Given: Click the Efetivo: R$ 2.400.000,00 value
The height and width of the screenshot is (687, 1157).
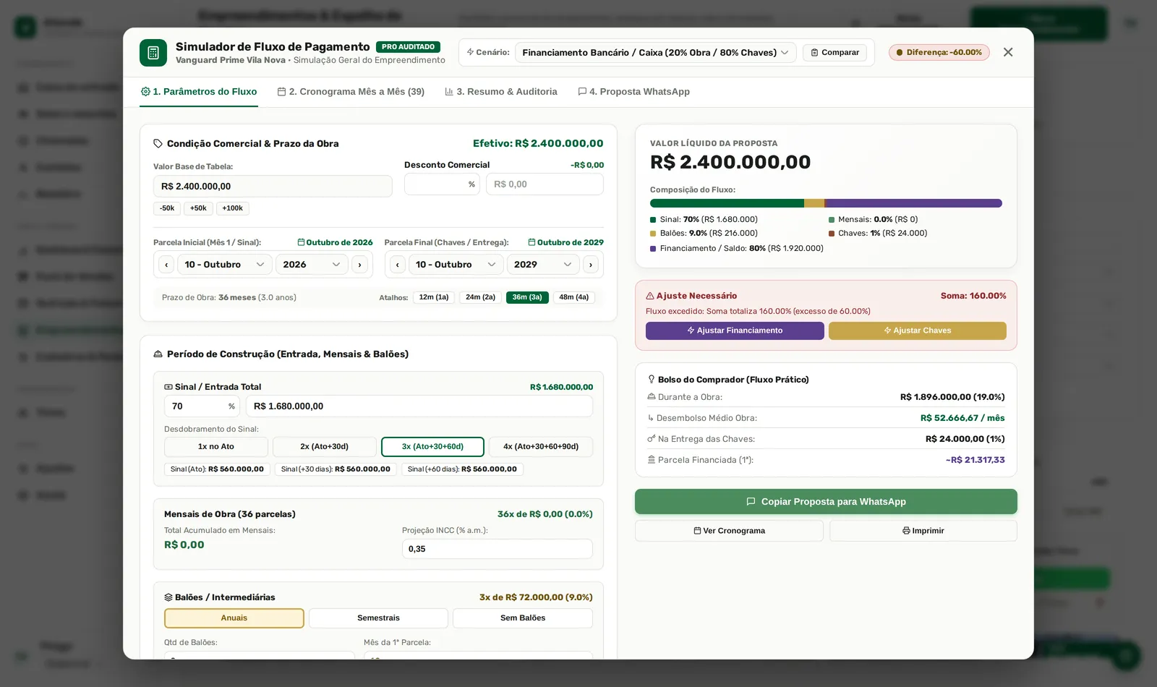Looking at the screenshot, I should pyautogui.click(x=538, y=144).
